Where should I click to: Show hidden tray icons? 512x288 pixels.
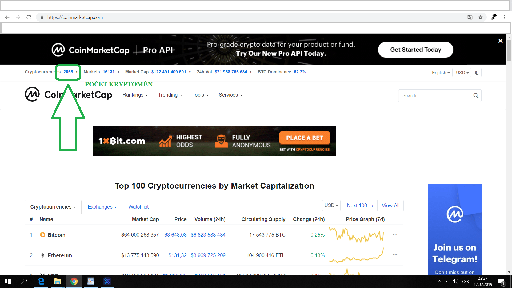click(x=439, y=281)
